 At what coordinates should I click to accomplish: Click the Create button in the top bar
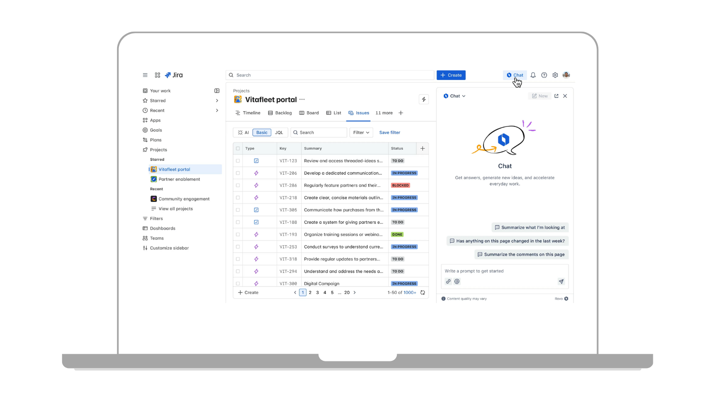(451, 75)
